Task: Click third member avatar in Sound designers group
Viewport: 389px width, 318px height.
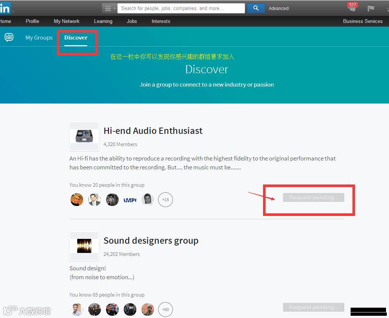Action: click(112, 309)
